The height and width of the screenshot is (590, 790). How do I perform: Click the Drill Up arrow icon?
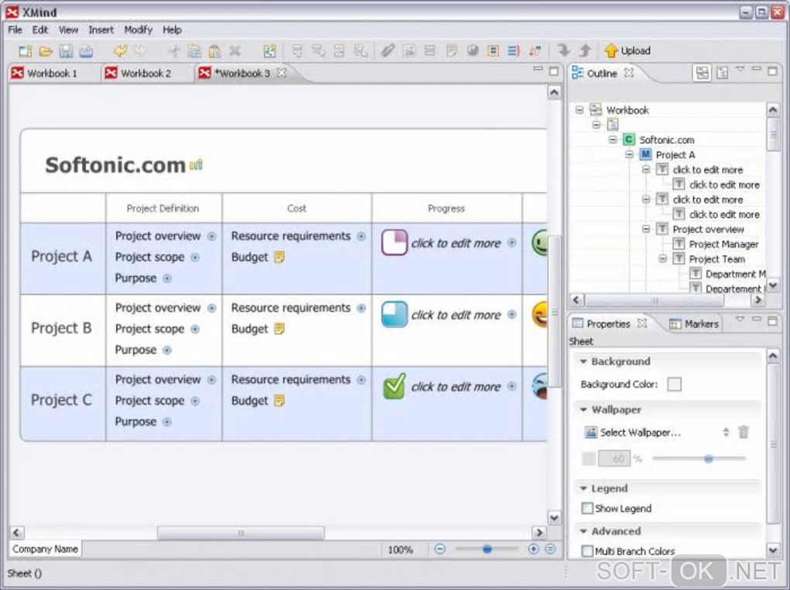[x=585, y=50]
